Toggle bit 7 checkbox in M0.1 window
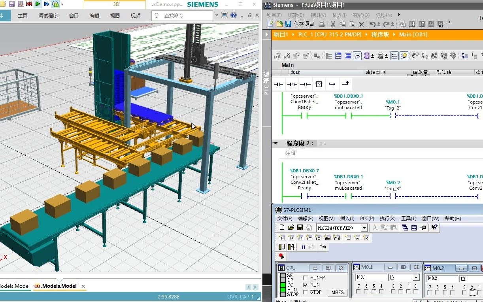Image resolution: width=483 pixels, height=302 pixels. pyautogui.click(x=358, y=292)
